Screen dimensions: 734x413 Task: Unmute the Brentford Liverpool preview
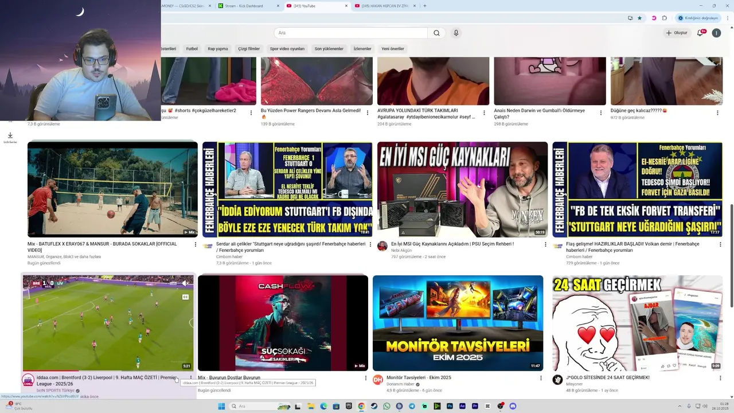(185, 283)
